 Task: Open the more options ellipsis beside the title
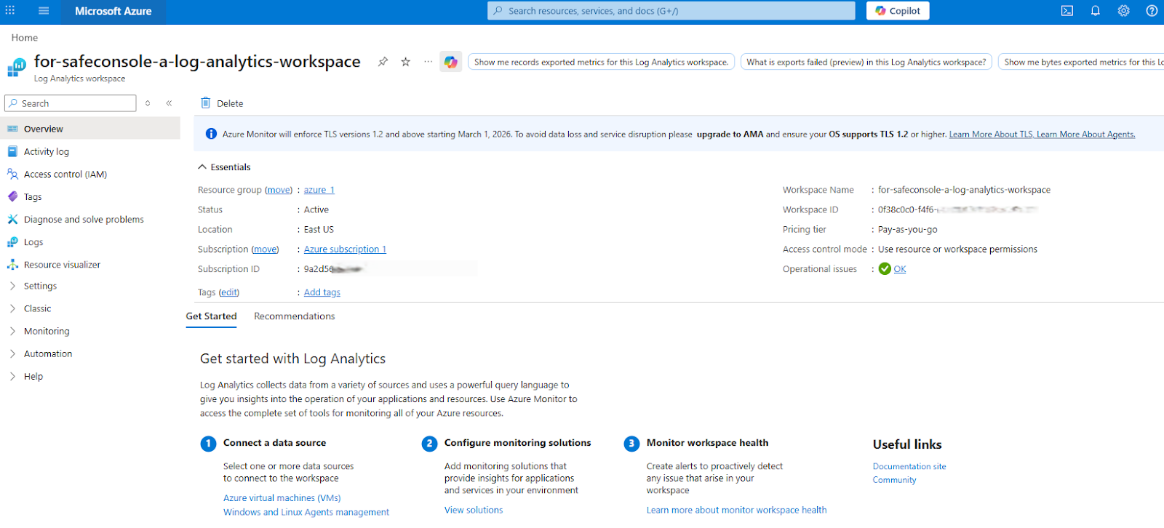[428, 62]
